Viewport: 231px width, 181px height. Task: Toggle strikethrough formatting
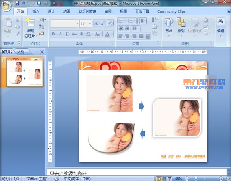tap(74, 34)
